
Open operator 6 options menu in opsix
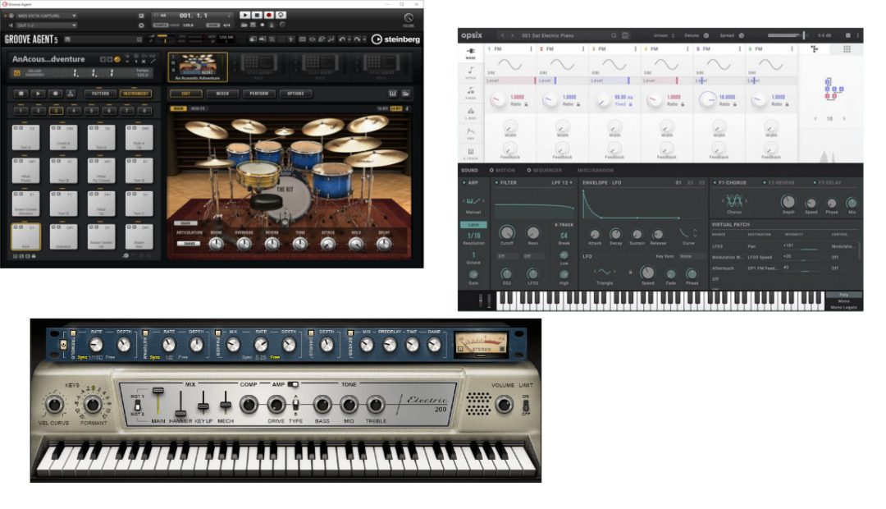click(x=792, y=49)
